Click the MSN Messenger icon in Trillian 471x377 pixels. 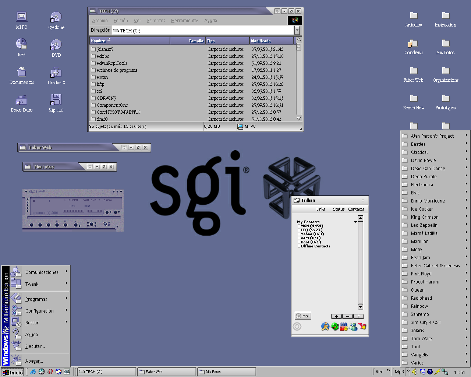(x=353, y=327)
